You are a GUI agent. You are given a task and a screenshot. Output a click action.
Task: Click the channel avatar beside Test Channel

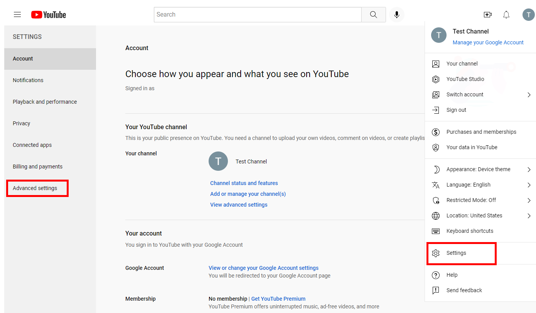tap(218, 161)
